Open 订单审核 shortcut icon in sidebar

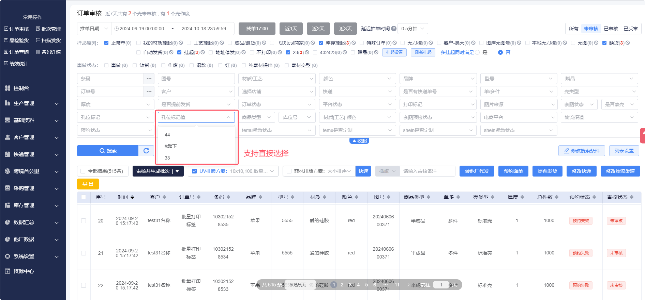coord(6,29)
